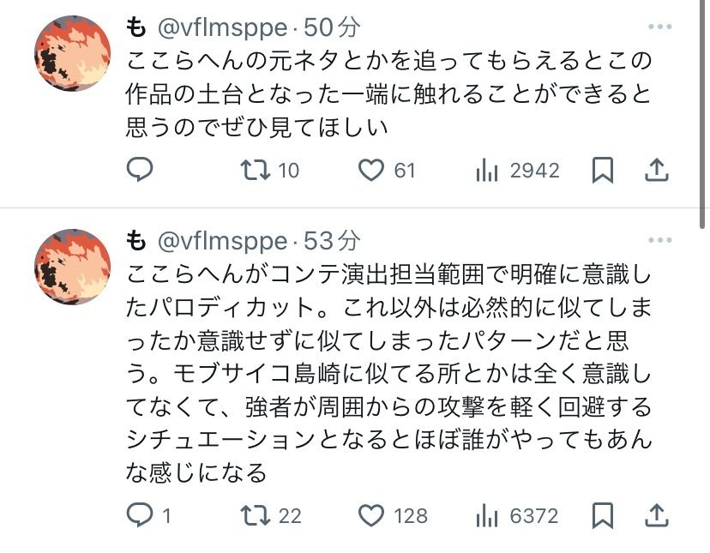Bookmark the 50分 tweet
Screen dimensions: 710x553
603,171
